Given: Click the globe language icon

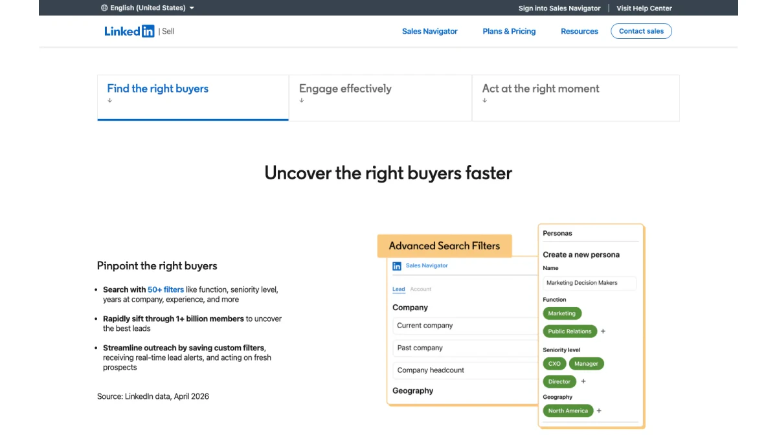Looking at the screenshot, I should pyautogui.click(x=105, y=8).
